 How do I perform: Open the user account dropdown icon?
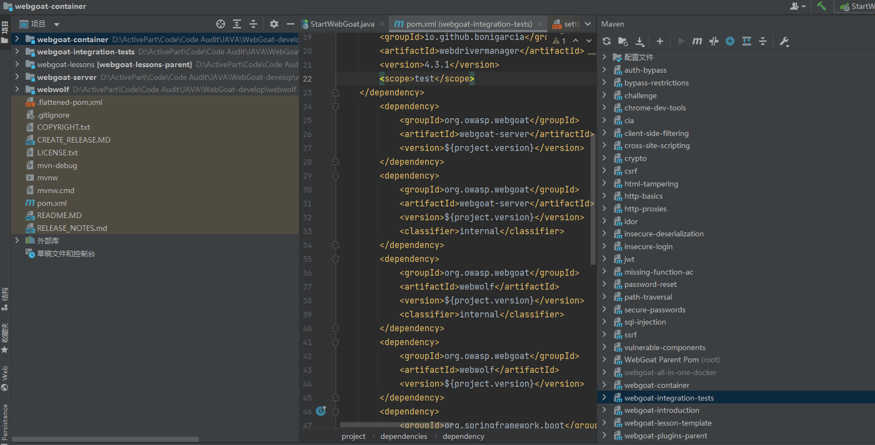[x=798, y=6]
